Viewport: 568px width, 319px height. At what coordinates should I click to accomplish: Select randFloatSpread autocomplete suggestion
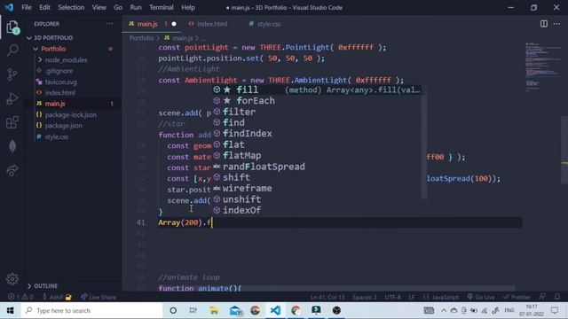pos(317,167)
